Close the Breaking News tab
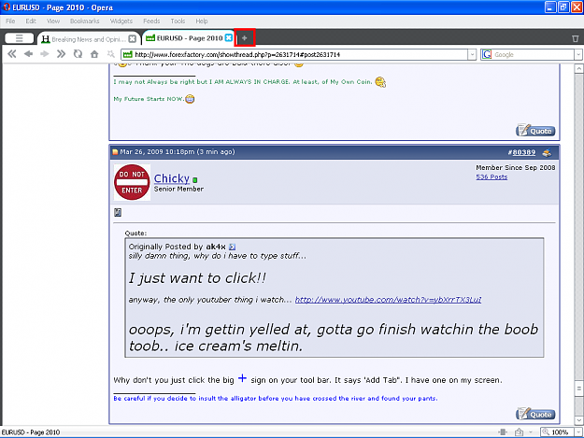The height and width of the screenshot is (438, 584). [133, 38]
